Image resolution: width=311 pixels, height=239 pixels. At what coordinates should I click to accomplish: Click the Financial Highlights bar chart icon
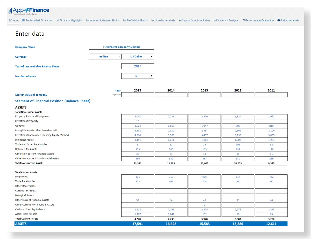58,20
